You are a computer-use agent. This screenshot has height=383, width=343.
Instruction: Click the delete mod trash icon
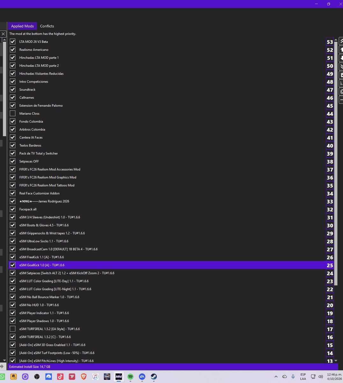(341, 75)
